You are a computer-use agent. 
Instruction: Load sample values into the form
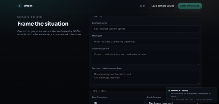coord(162,6)
